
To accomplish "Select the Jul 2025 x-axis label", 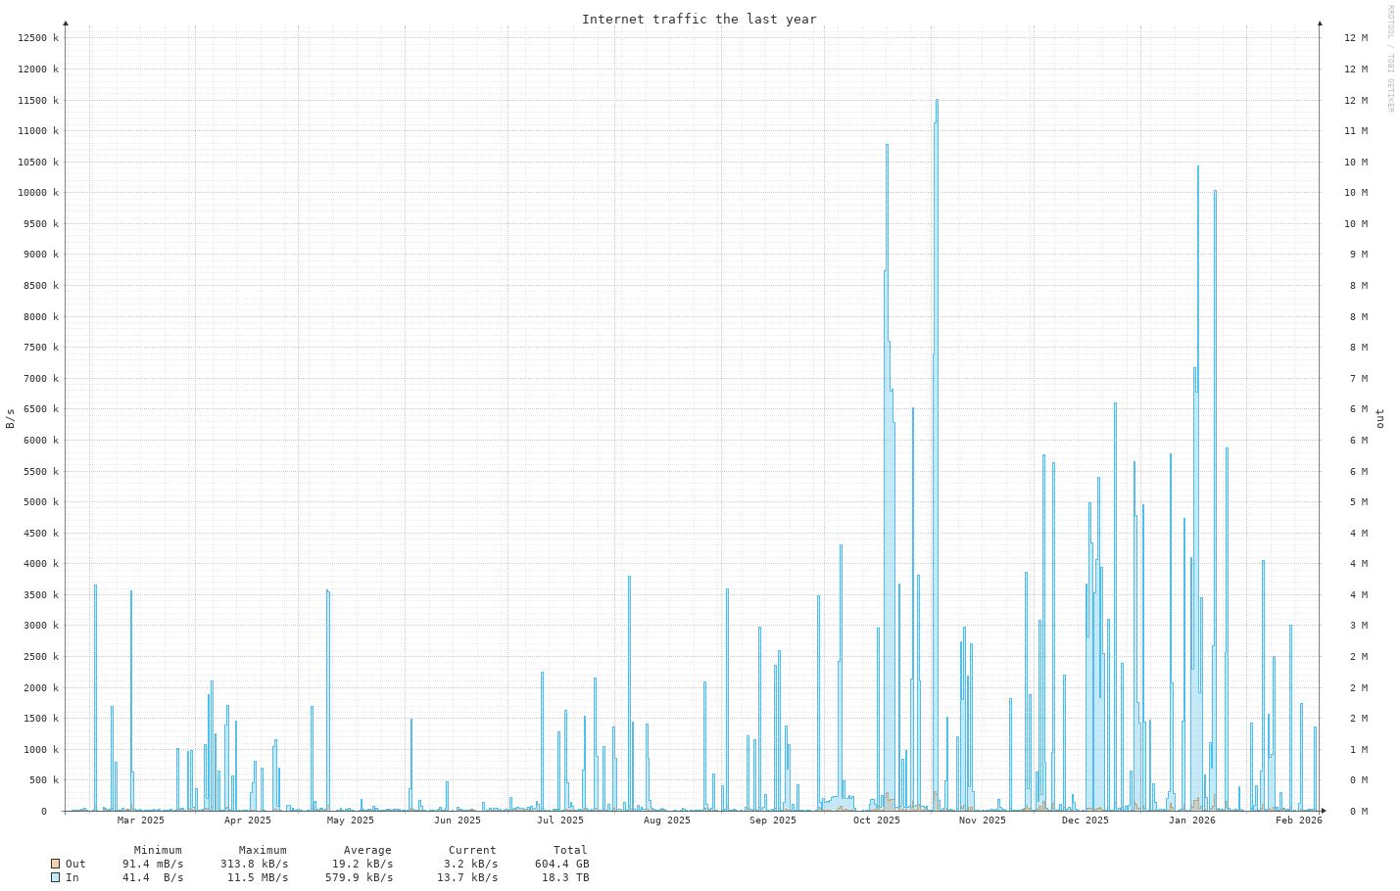I will [560, 821].
